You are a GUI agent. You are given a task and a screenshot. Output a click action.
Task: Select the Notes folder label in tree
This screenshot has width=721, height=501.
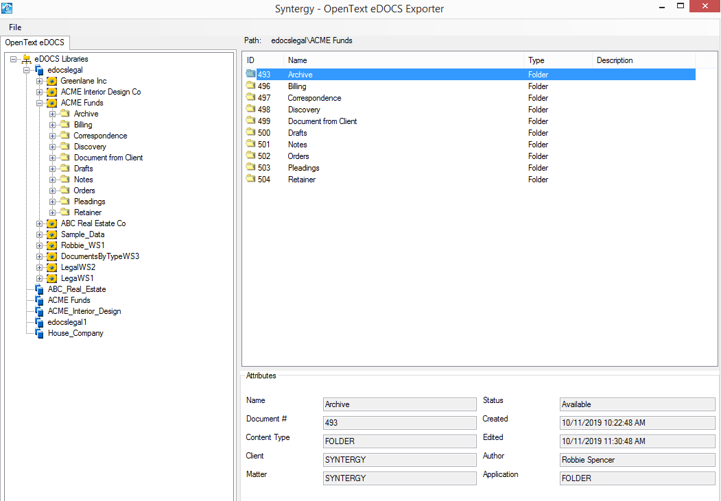pos(84,180)
